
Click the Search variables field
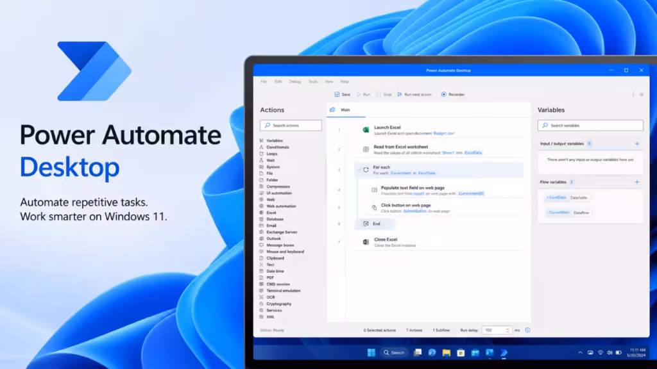tap(590, 126)
